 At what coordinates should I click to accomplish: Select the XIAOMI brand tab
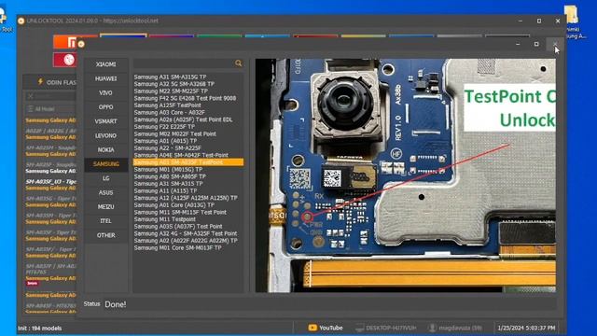[x=105, y=64]
